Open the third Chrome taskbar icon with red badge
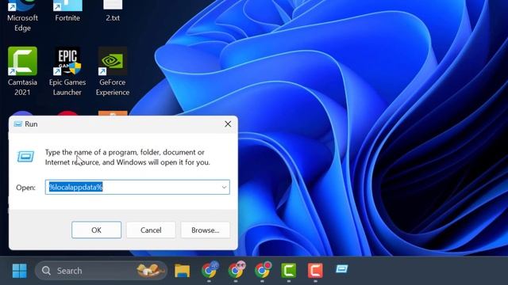This screenshot has width=508, height=285. 263,270
